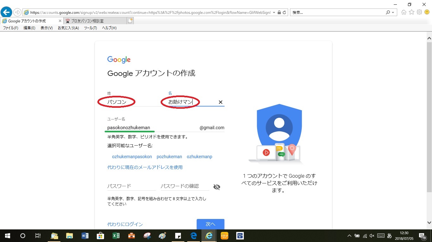This screenshot has width=432, height=242.
Task: Click the browser Back arrow button
Action: click(6, 12)
